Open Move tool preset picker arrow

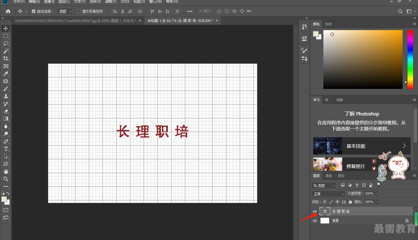coord(26,11)
